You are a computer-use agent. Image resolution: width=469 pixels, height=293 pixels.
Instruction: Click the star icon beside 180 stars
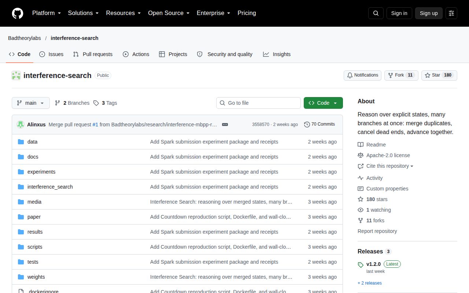(x=361, y=199)
